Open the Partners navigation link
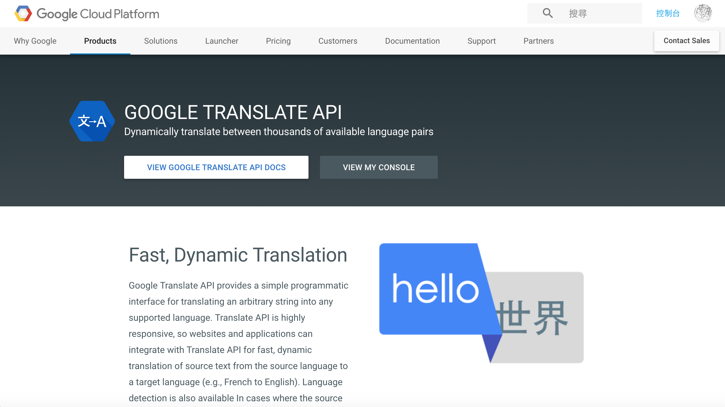 point(538,41)
